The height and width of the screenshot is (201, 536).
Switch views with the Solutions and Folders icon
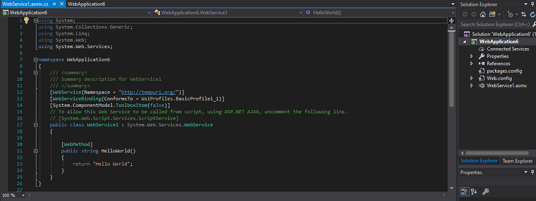click(x=493, y=14)
